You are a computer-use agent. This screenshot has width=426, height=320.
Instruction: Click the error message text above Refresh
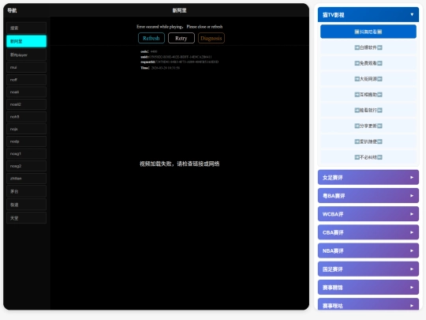(180, 27)
